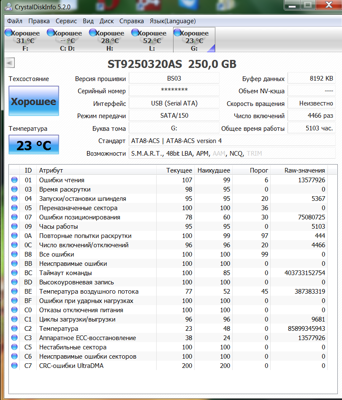Viewport: 342px width, 400px height.
Task: Click the ID column header
Action: [x=28, y=170]
